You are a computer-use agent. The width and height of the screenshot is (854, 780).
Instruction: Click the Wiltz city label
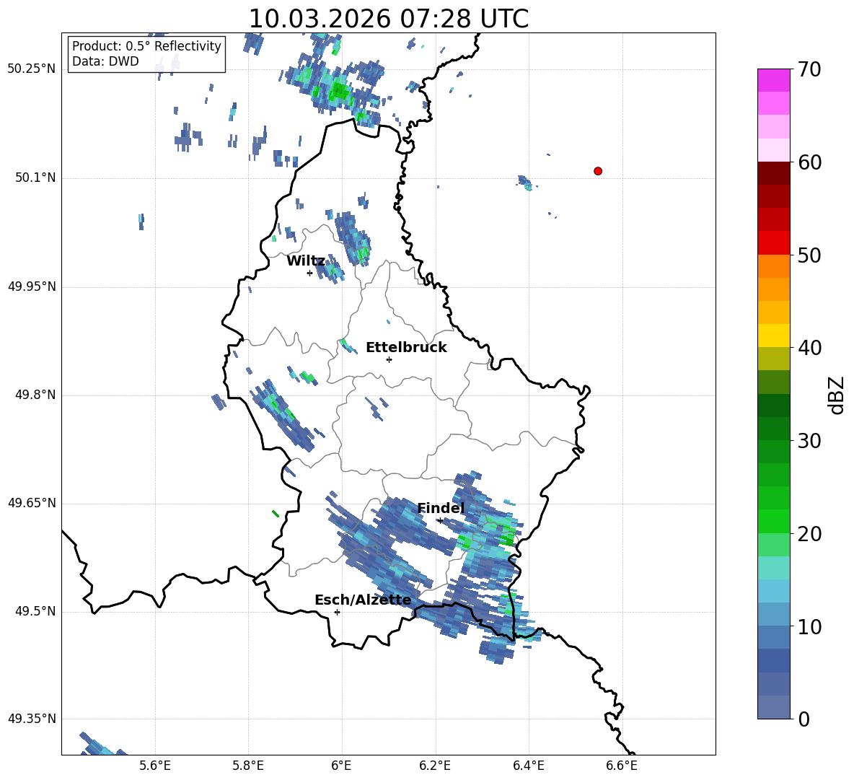306,261
